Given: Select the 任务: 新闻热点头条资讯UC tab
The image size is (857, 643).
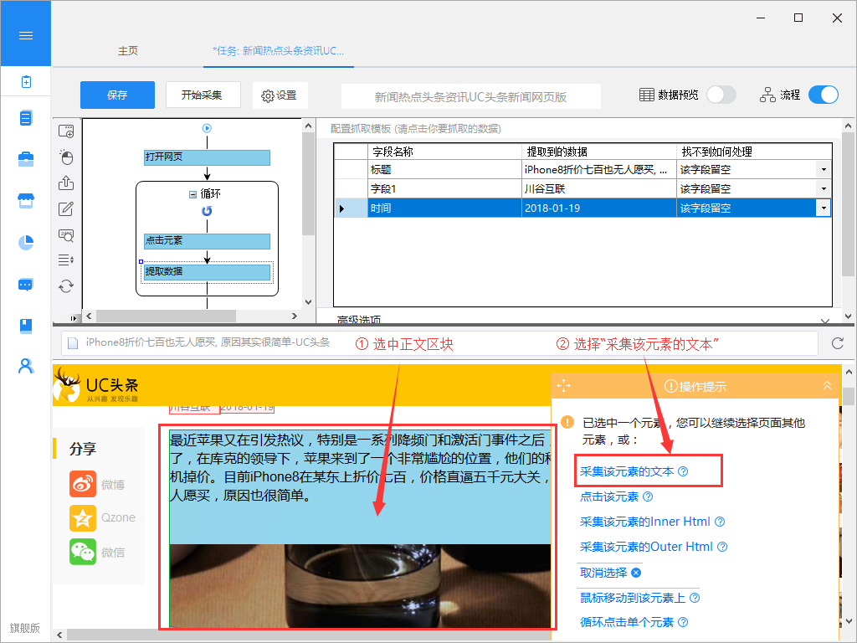Looking at the screenshot, I should coord(278,51).
